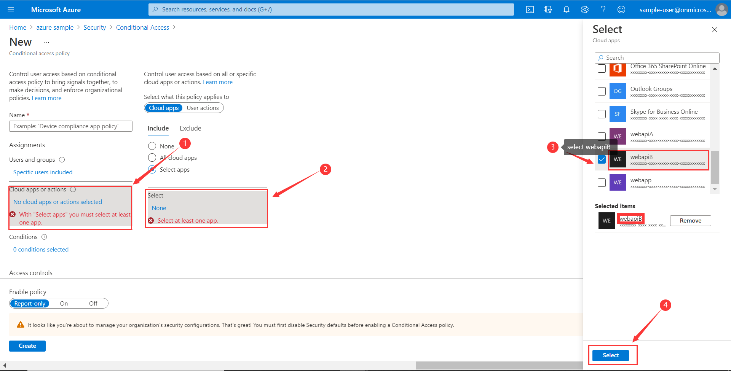The image size is (731, 371).
Task: Click the Microsoft Azure logo text
Action: click(56, 10)
